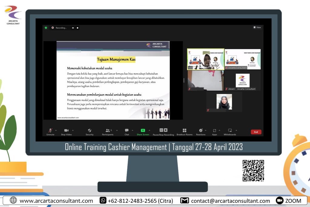The height and width of the screenshot is (207, 310).
Task: Open the Security shield options
Action: click(90, 132)
